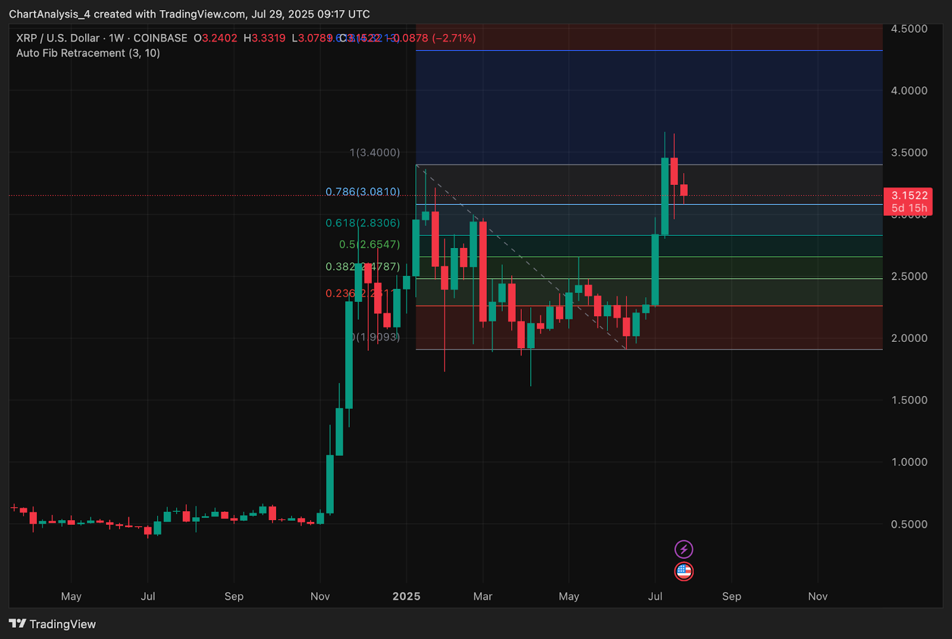
Task: Click the Sep label right of Jul 2025
Action: [x=731, y=596]
